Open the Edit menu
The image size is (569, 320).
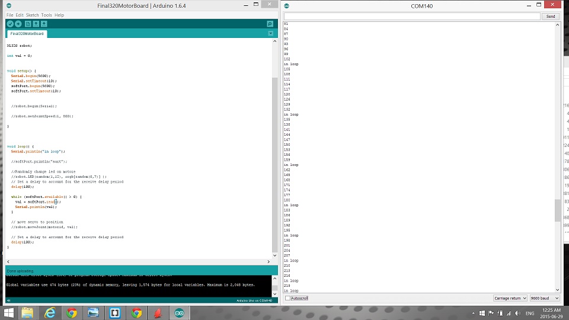[x=20, y=15]
